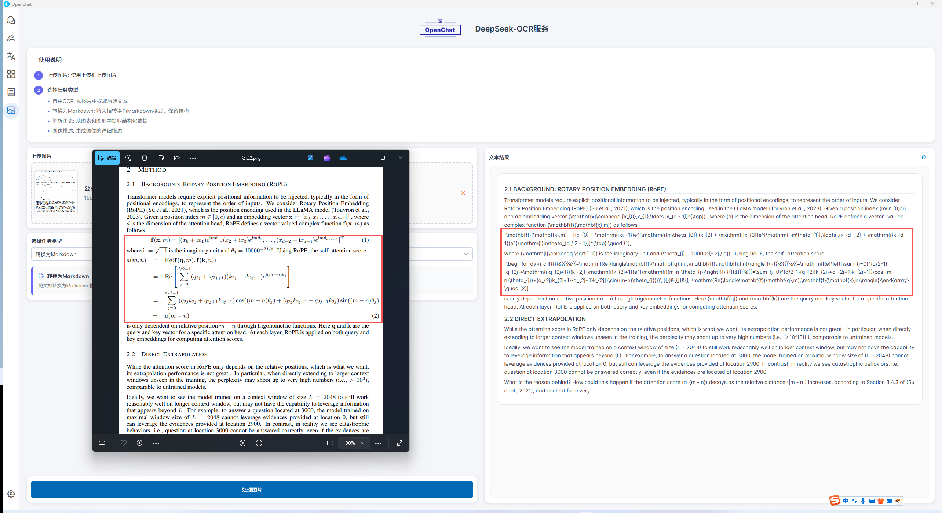Viewport: 942px width, 513px height.
Task: Click the 处理图片 process button
Action: coord(252,490)
